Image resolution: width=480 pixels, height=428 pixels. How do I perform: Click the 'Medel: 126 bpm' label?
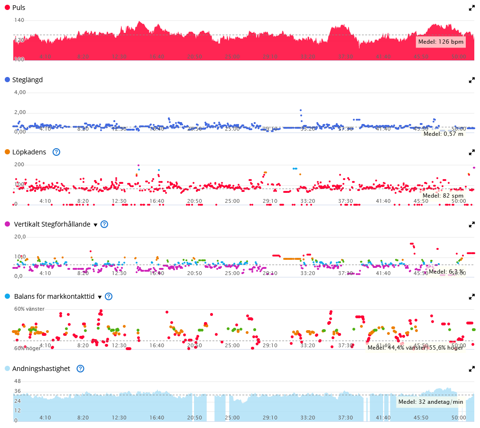(x=441, y=42)
